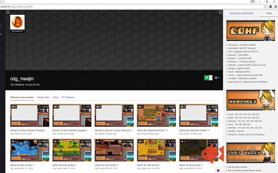Open the 57 Followers tab
Image resolution: width=278 pixels, height=173 pixels.
coord(68,97)
